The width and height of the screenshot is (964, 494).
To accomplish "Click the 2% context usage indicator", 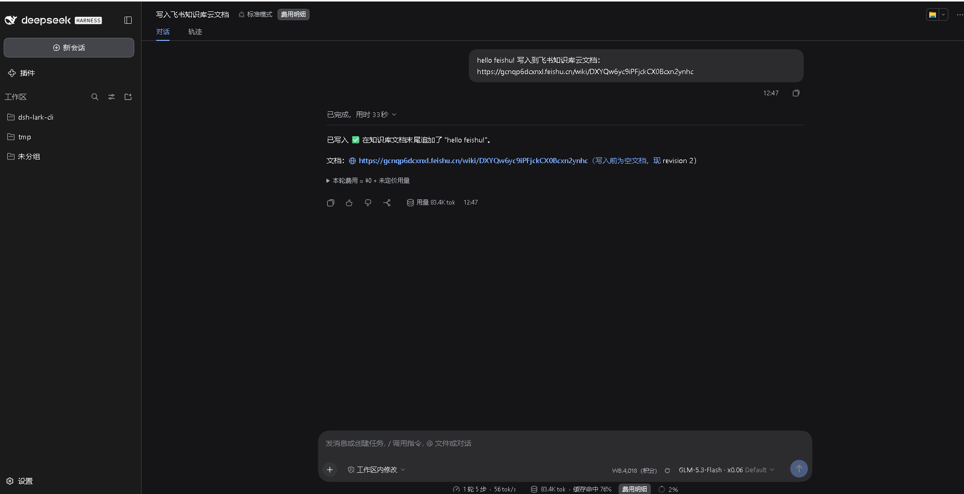I will 668,489.
